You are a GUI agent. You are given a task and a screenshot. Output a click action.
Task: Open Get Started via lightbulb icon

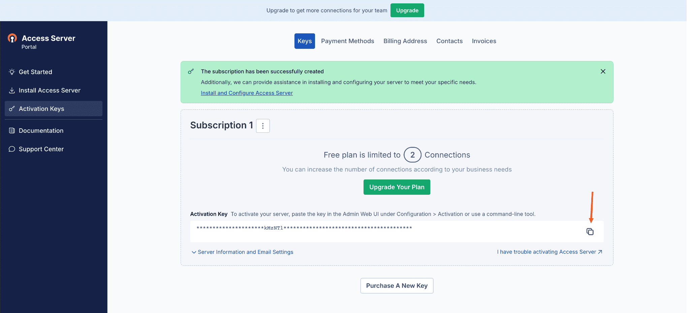[x=12, y=72]
